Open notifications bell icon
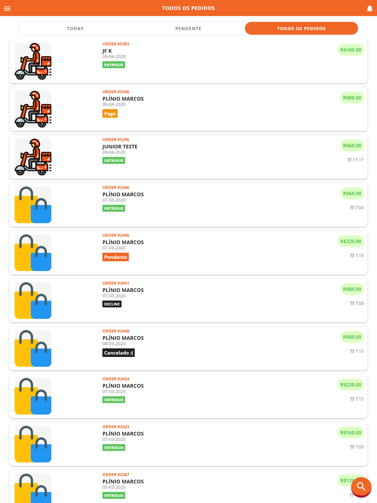Image resolution: width=377 pixels, height=503 pixels. coord(370,8)
